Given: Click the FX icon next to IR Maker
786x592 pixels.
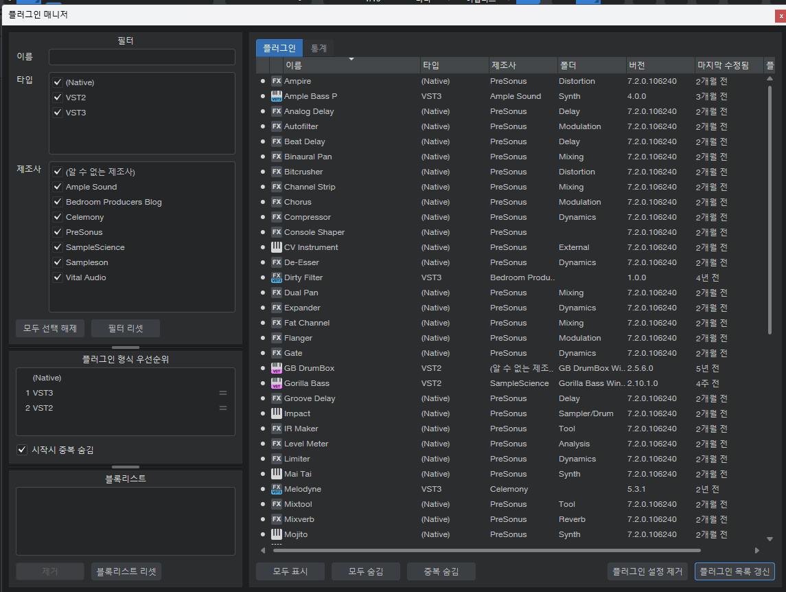Looking at the screenshot, I should pyautogui.click(x=276, y=429).
